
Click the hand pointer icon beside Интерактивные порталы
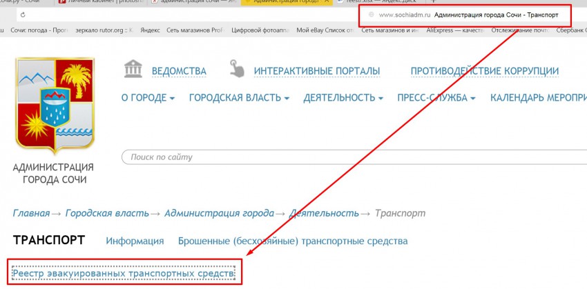236,69
